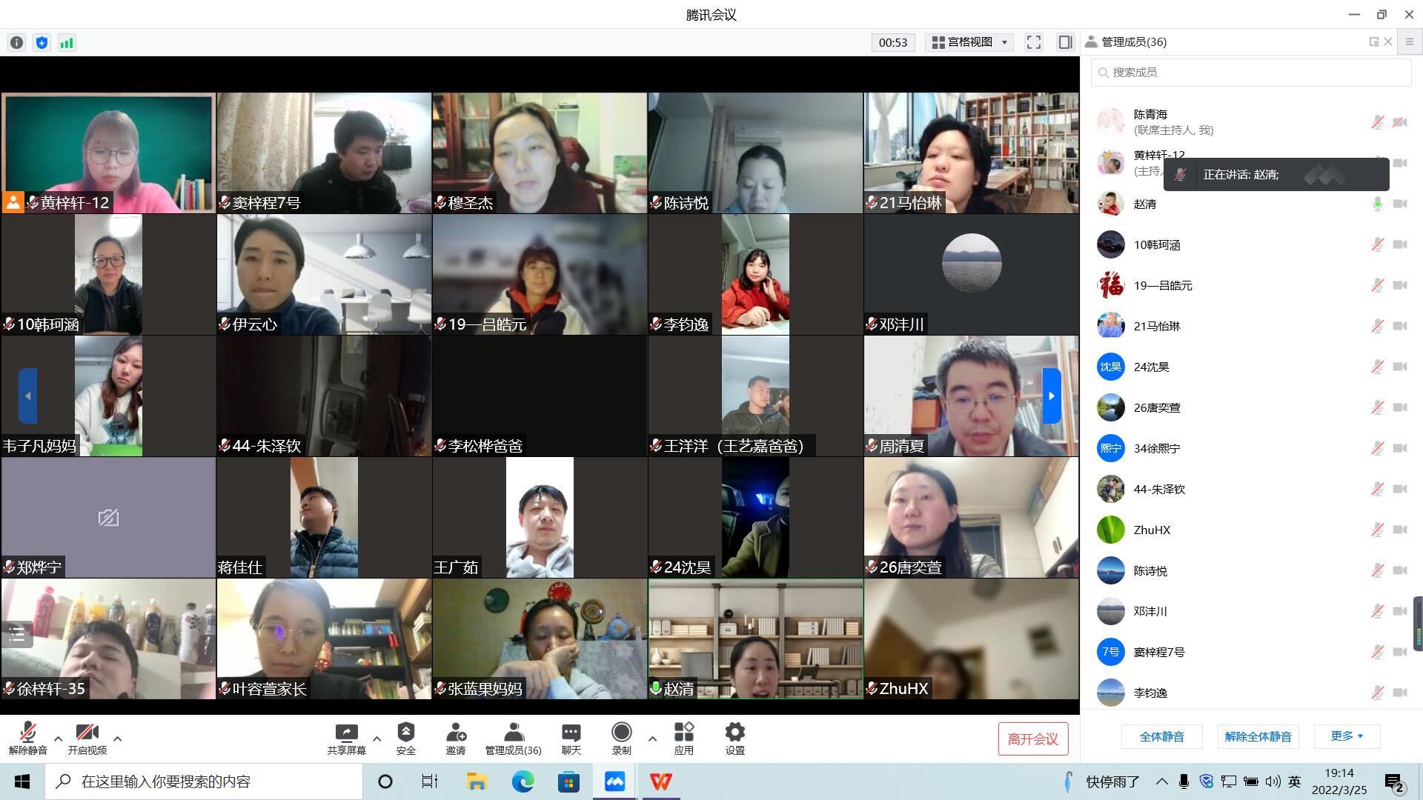Open the 更多 dropdown in members panel
This screenshot has height=800, width=1423.
point(1347,736)
